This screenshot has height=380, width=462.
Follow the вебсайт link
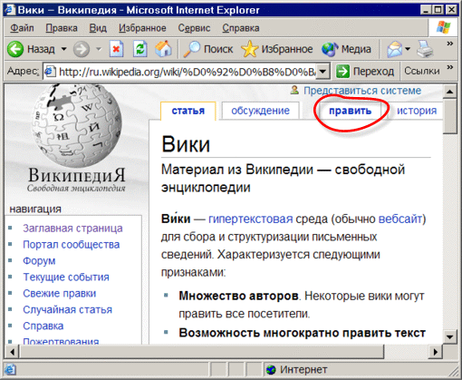[400, 219]
